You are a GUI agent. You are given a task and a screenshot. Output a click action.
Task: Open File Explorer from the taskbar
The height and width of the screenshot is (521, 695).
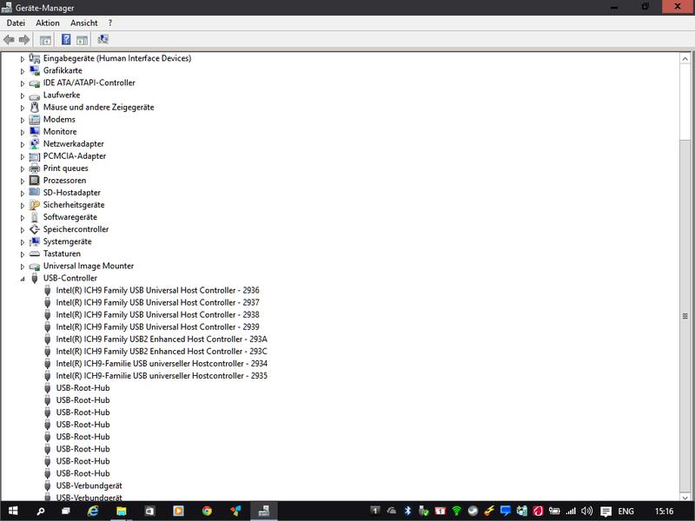(121, 511)
